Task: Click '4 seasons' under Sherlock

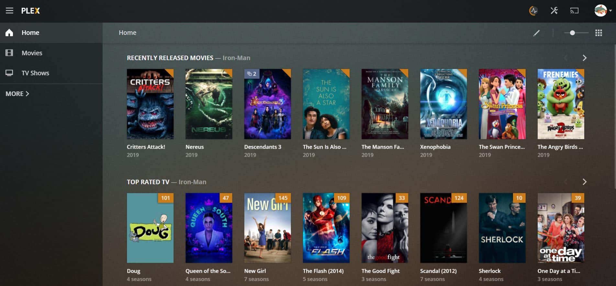Action: click(491, 279)
